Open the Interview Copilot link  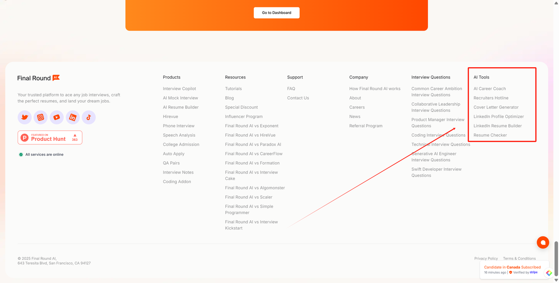click(x=179, y=89)
